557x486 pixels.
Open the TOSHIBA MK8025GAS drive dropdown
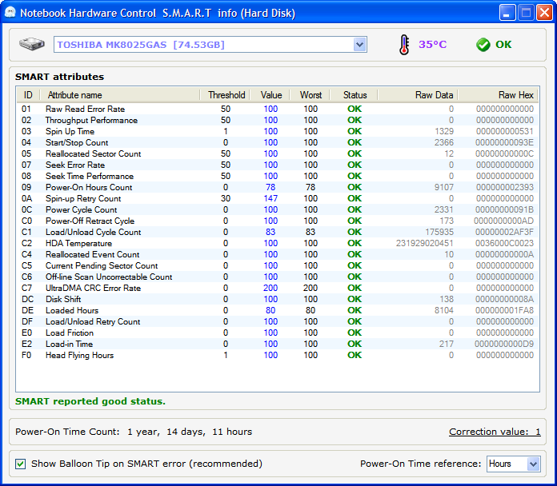[360, 45]
